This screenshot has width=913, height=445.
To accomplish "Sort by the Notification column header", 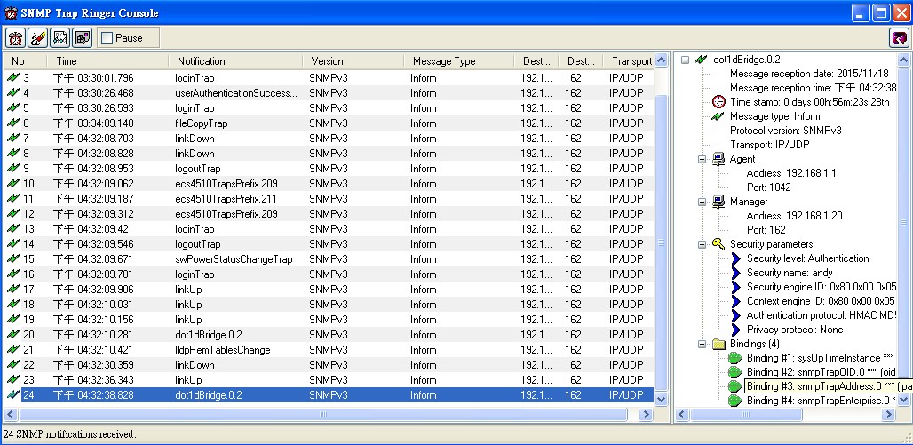I will tap(236, 61).
